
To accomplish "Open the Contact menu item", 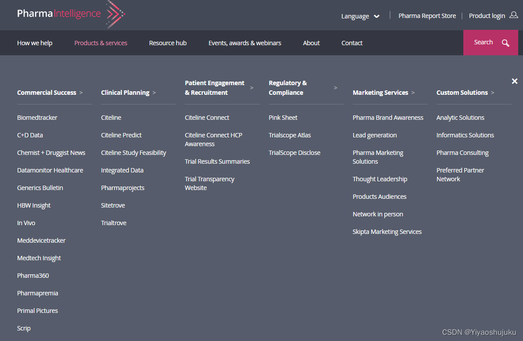I will point(352,43).
